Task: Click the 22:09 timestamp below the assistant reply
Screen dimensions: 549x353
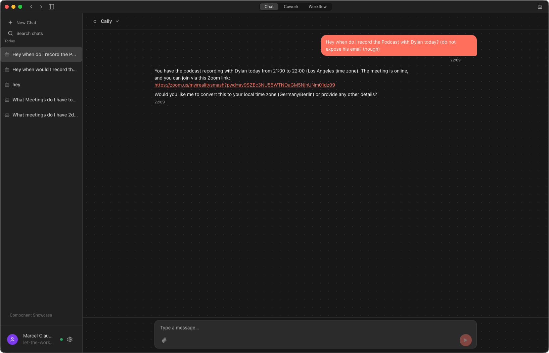Action: [159, 102]
